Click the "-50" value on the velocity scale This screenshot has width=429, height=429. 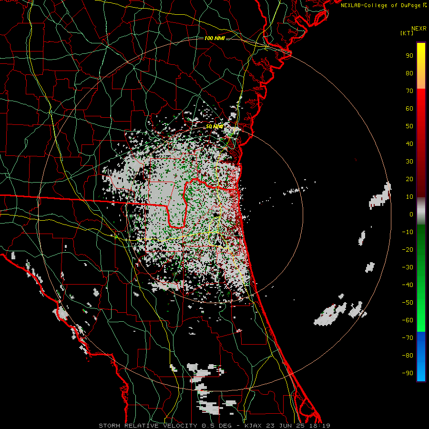tap(408, 303)
